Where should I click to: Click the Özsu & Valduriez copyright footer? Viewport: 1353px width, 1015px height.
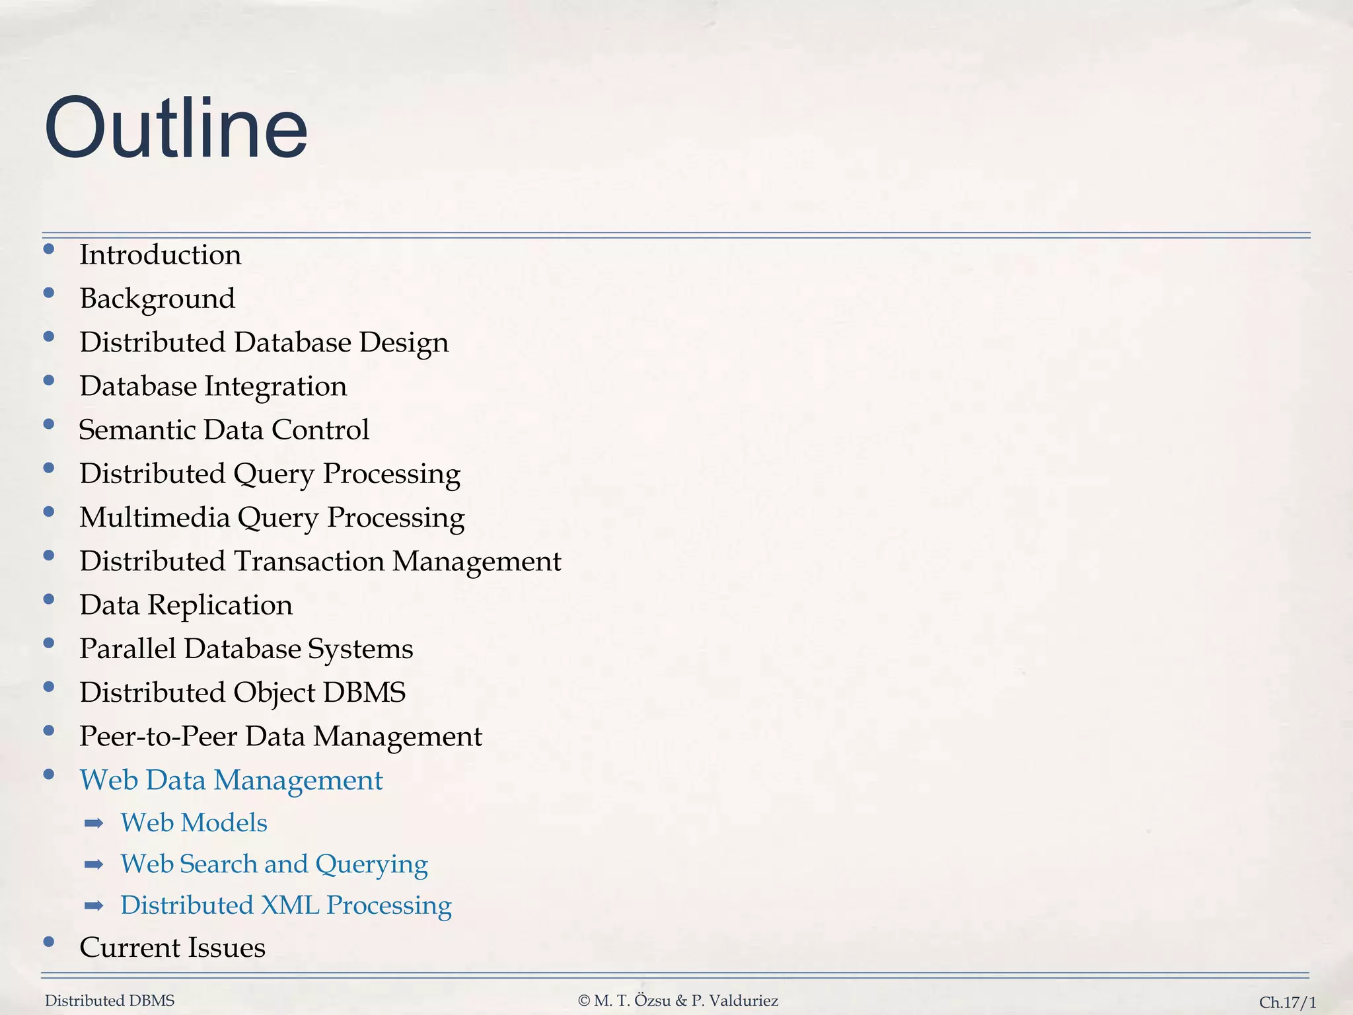pos(678,1000)
